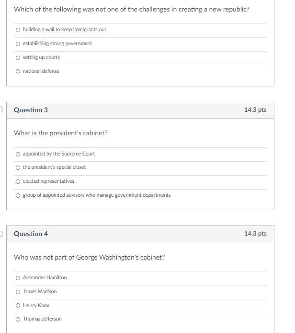Flag Question 4 for review

point(1,234)
